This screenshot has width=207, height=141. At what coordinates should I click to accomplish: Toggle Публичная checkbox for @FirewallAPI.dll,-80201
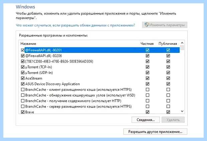[168, 50]
